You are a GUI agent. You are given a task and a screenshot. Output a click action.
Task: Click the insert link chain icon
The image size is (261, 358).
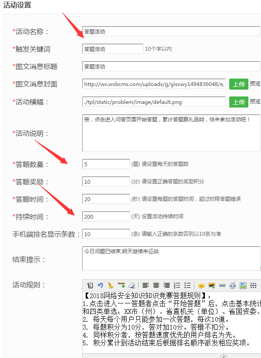pos(222,286)
